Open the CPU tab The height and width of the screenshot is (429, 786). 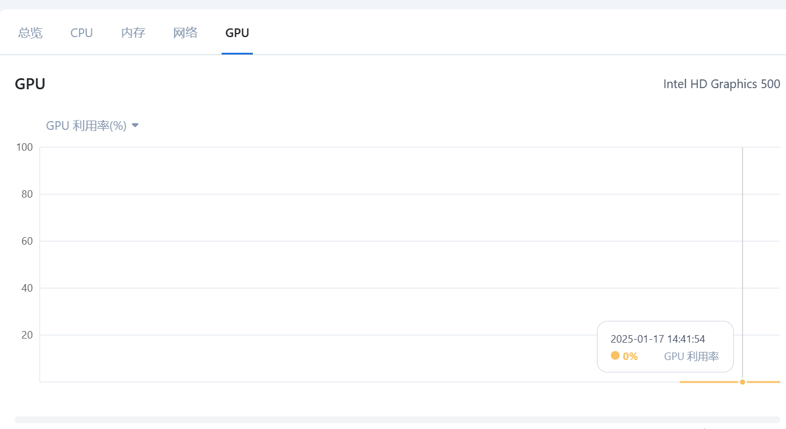[82, 33]
